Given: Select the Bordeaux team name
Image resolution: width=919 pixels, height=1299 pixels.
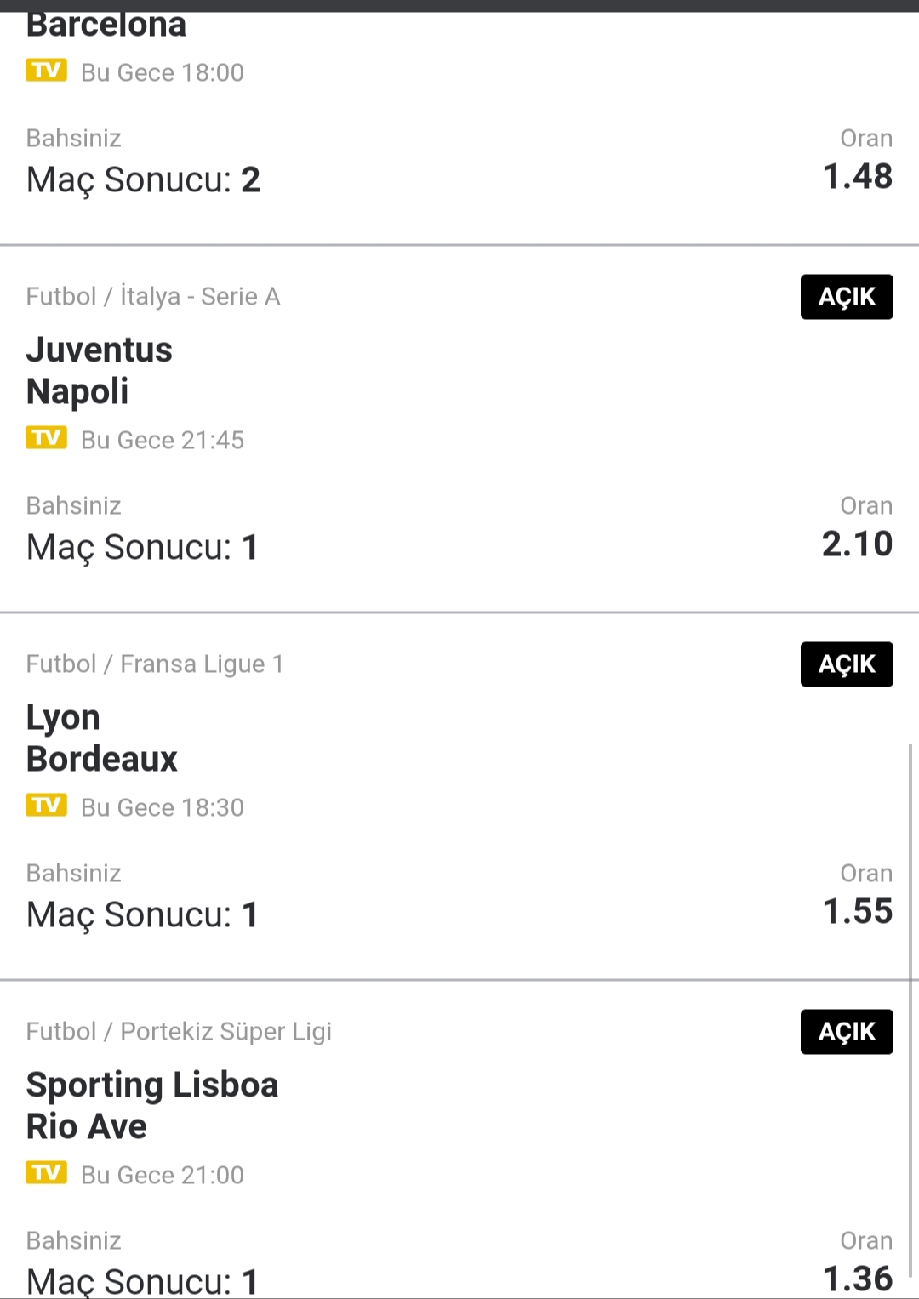Looking at the screenshot, I should coord(102,759).
